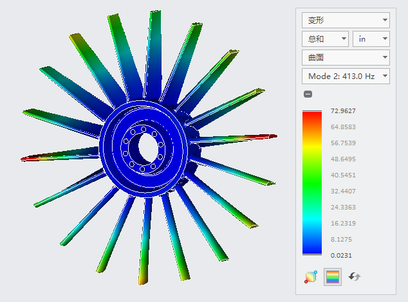This screenshot has width=408, height=302.
Task: Click the double-arrow refresh icon
Action: (x=355, y=277)
